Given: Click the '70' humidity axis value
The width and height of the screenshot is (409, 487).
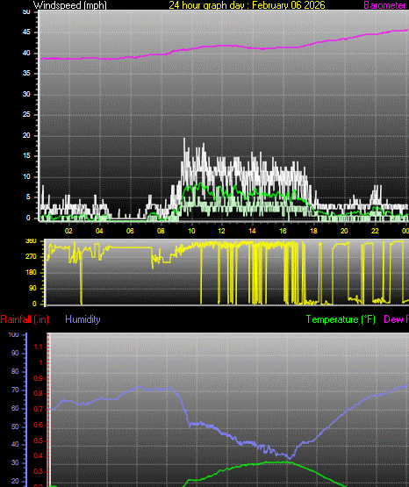Looking at the screenshot, I should pyautogui.click(x=15, y=390).
